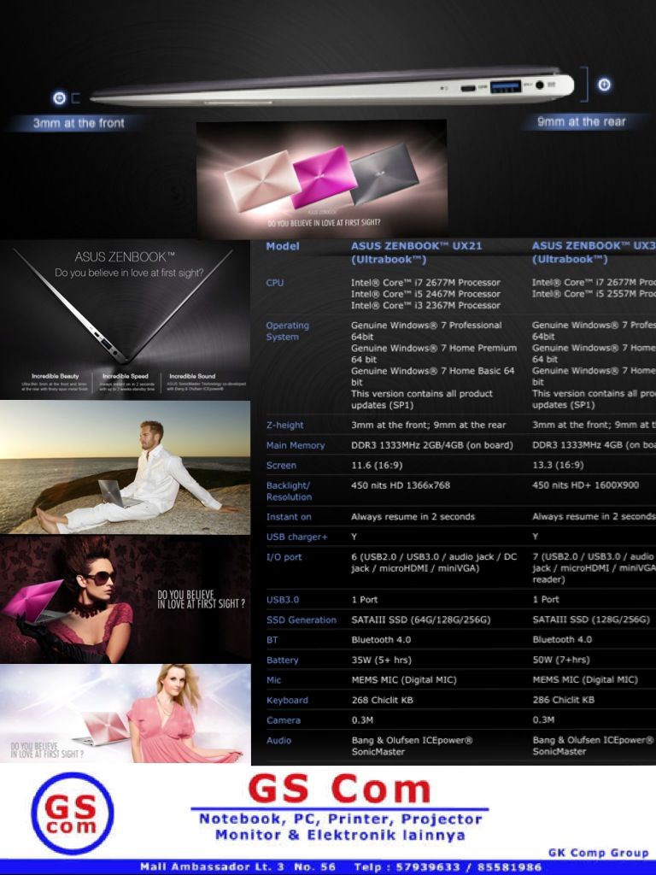Viewport: 656px width, 875px height.
Task: Click the "Backlight/ Resolution" row label
Action: 289,491
